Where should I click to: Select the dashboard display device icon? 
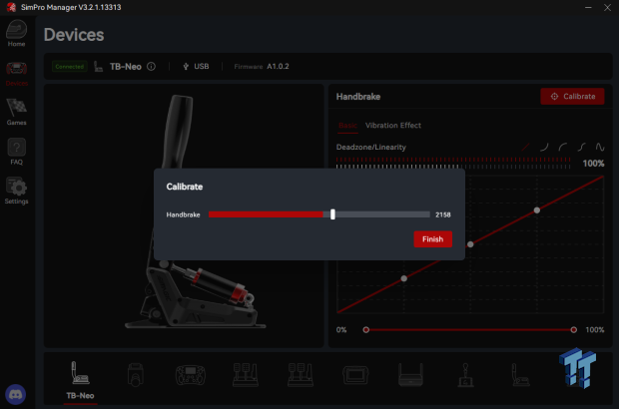point(355,375)
